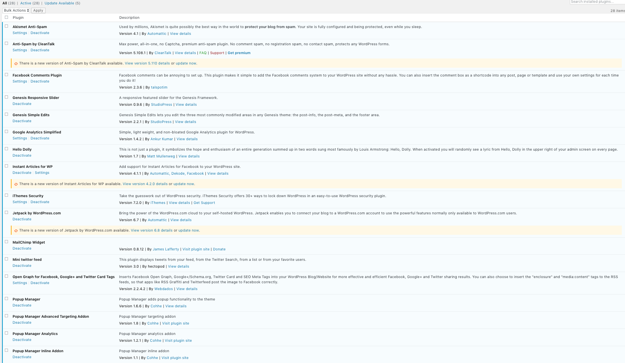
Task: Open the Matt Mullenweg author link
Action: [161, 156]
